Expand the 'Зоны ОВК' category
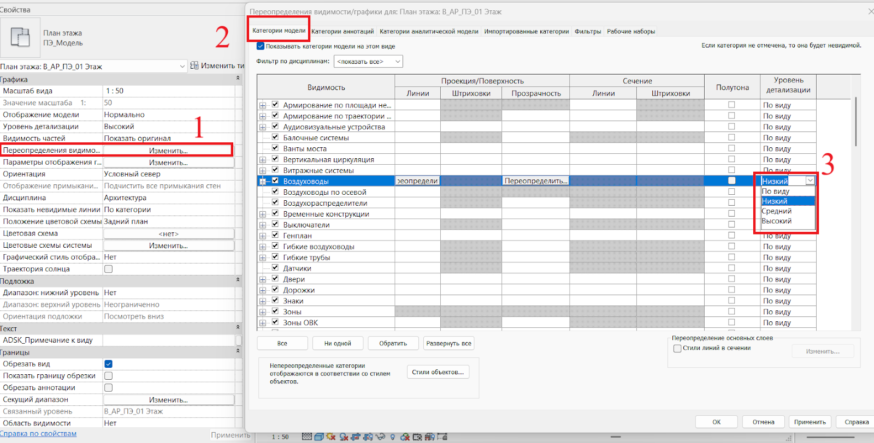Viewport: 874px width, 443px height. click(263, 323)
